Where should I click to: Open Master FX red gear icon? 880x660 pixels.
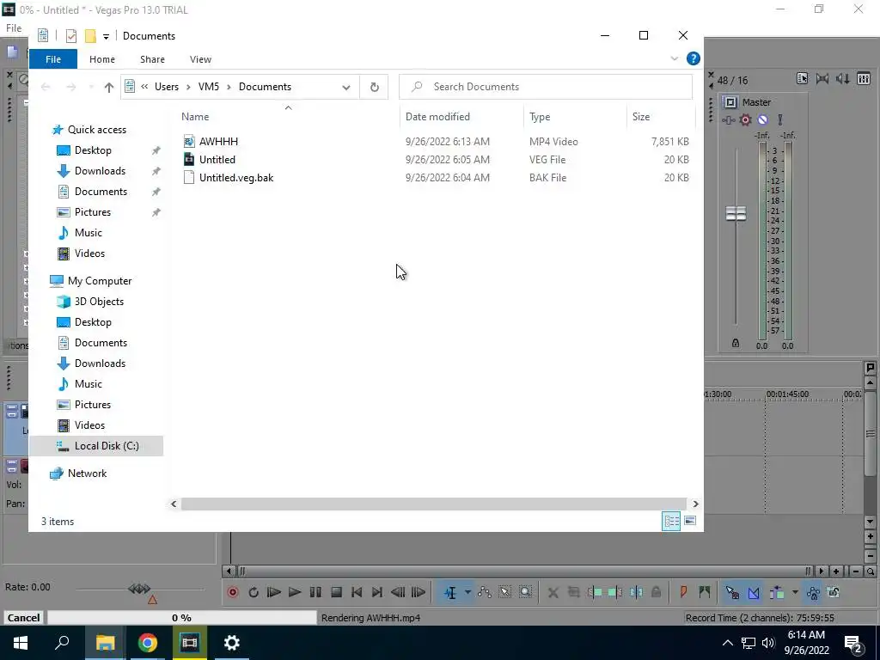pos(745,119)
